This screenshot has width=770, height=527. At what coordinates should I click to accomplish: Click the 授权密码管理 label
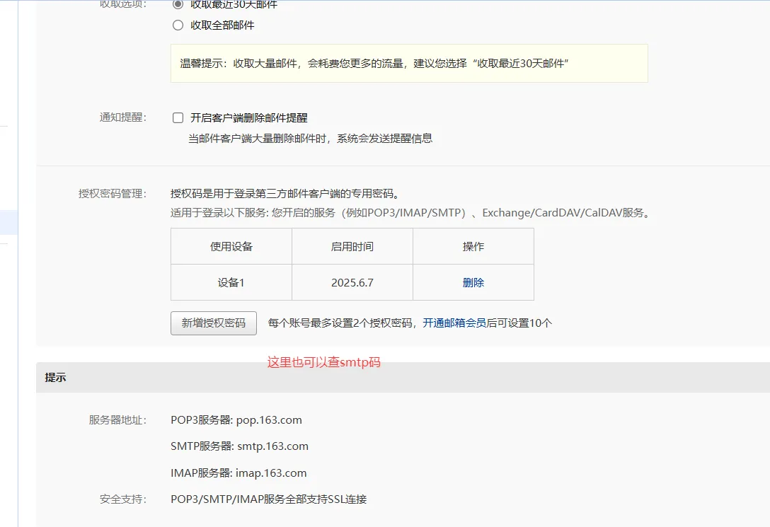(113, 194)
